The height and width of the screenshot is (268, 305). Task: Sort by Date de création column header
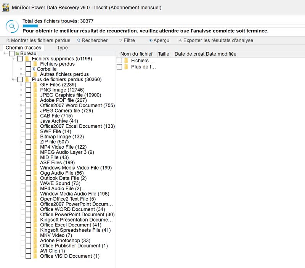point(189,54)
